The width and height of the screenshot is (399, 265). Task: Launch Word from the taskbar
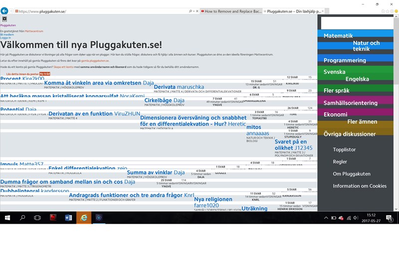tap(68, 218)
